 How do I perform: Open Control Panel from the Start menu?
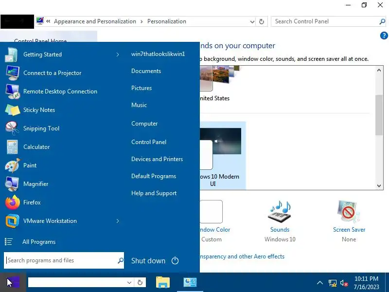[149, 142]
